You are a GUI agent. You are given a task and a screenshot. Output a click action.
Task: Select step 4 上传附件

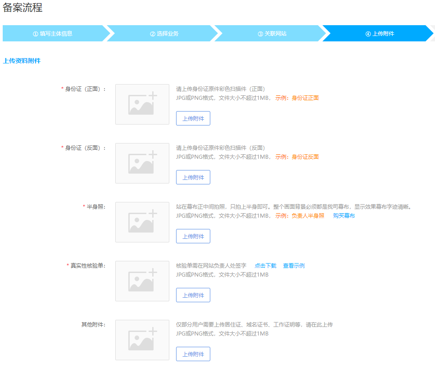(380, 34)
